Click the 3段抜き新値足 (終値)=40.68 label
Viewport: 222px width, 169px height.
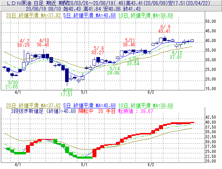pyautogui.click(x=44, y=111)
